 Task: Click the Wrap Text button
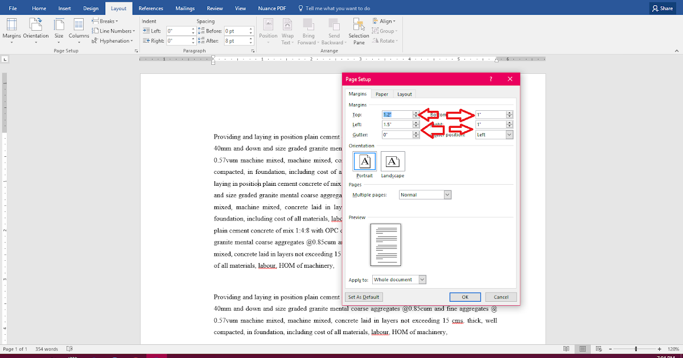287,31
